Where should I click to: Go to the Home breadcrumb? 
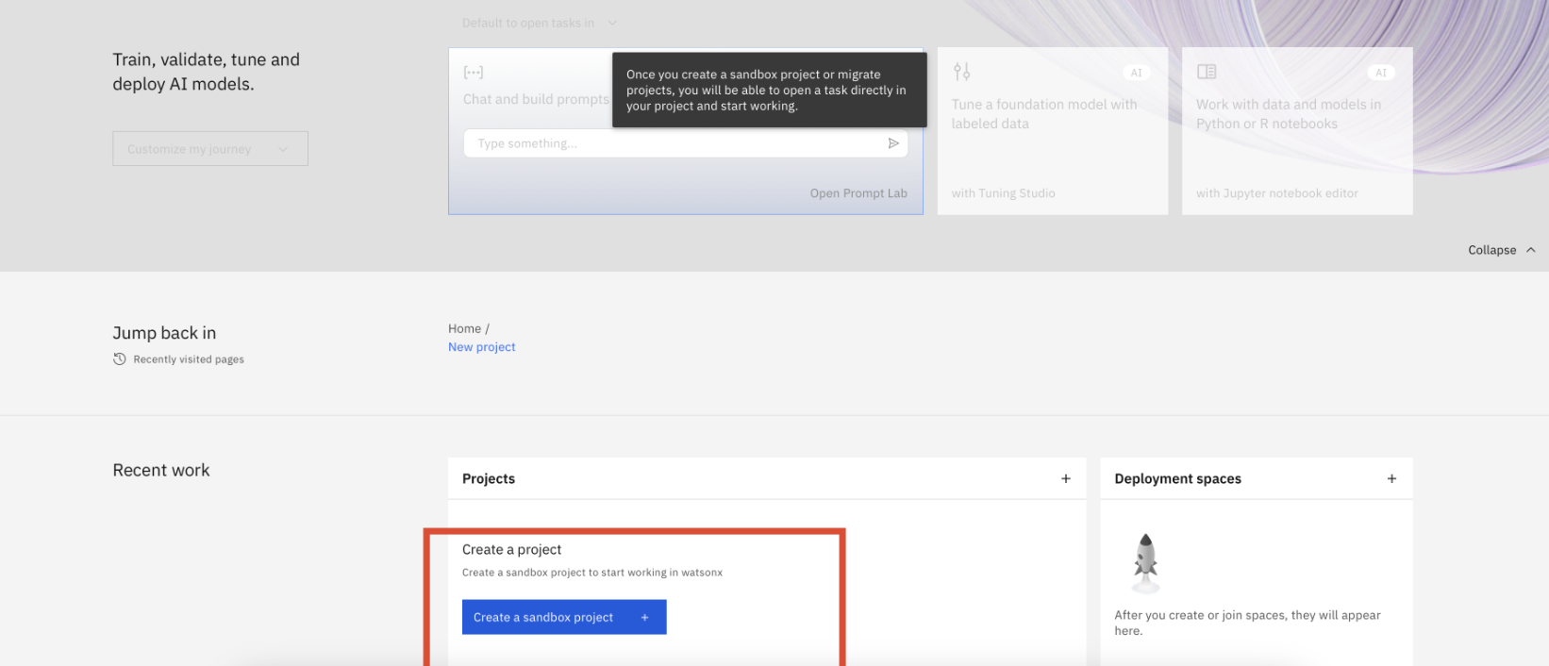pyautogui.click(x=464, y=328)
